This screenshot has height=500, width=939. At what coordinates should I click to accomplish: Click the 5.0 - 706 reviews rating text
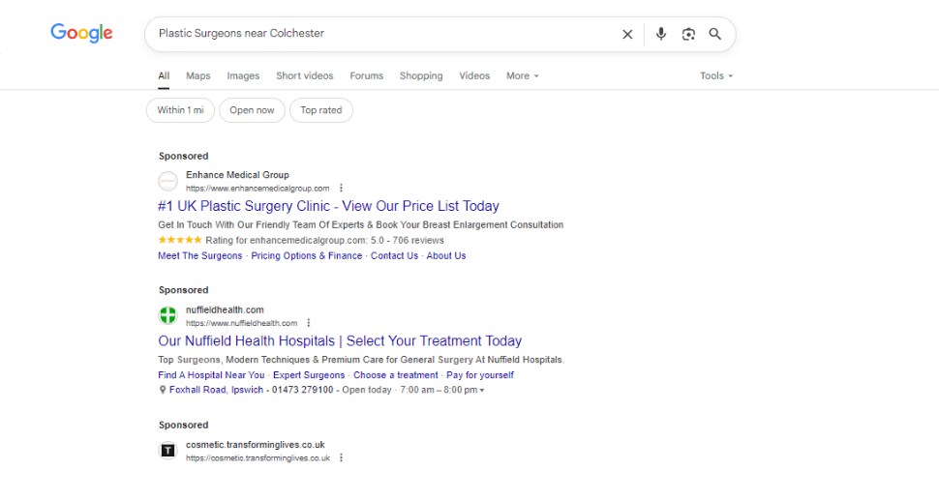[408, 241]
